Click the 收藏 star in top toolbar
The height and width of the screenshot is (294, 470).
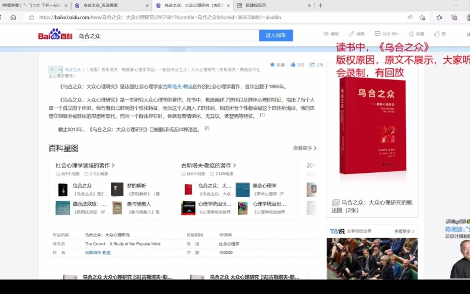pos(412,34)
